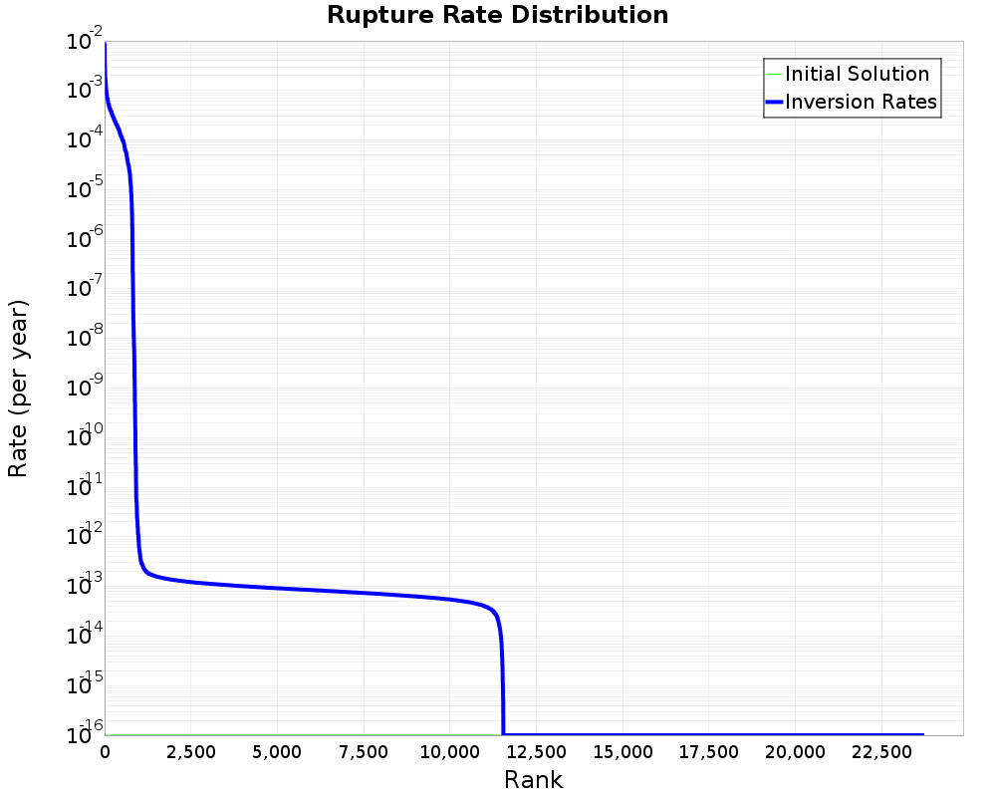Screen dimensions: 996x797
Task: Click the chart title Rupture Rate Distribution
Action: coord(497,15)
